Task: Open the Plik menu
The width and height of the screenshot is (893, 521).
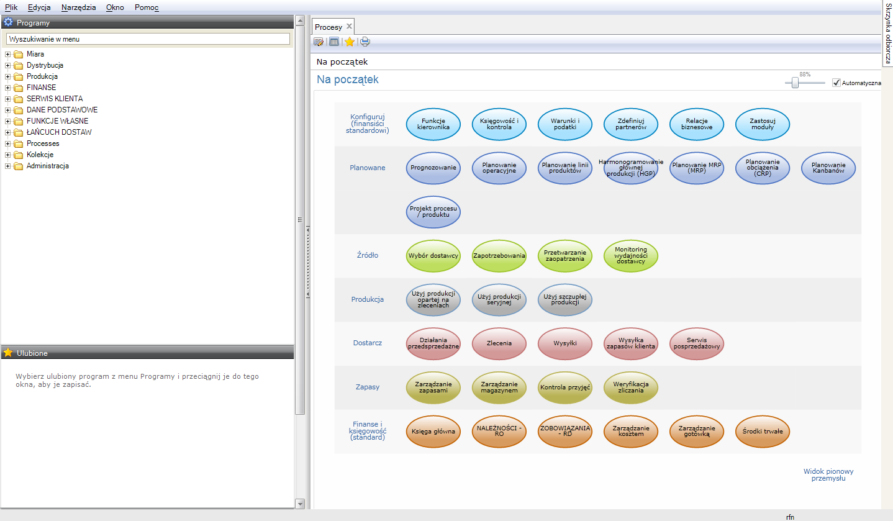Action: click(11, 7)
